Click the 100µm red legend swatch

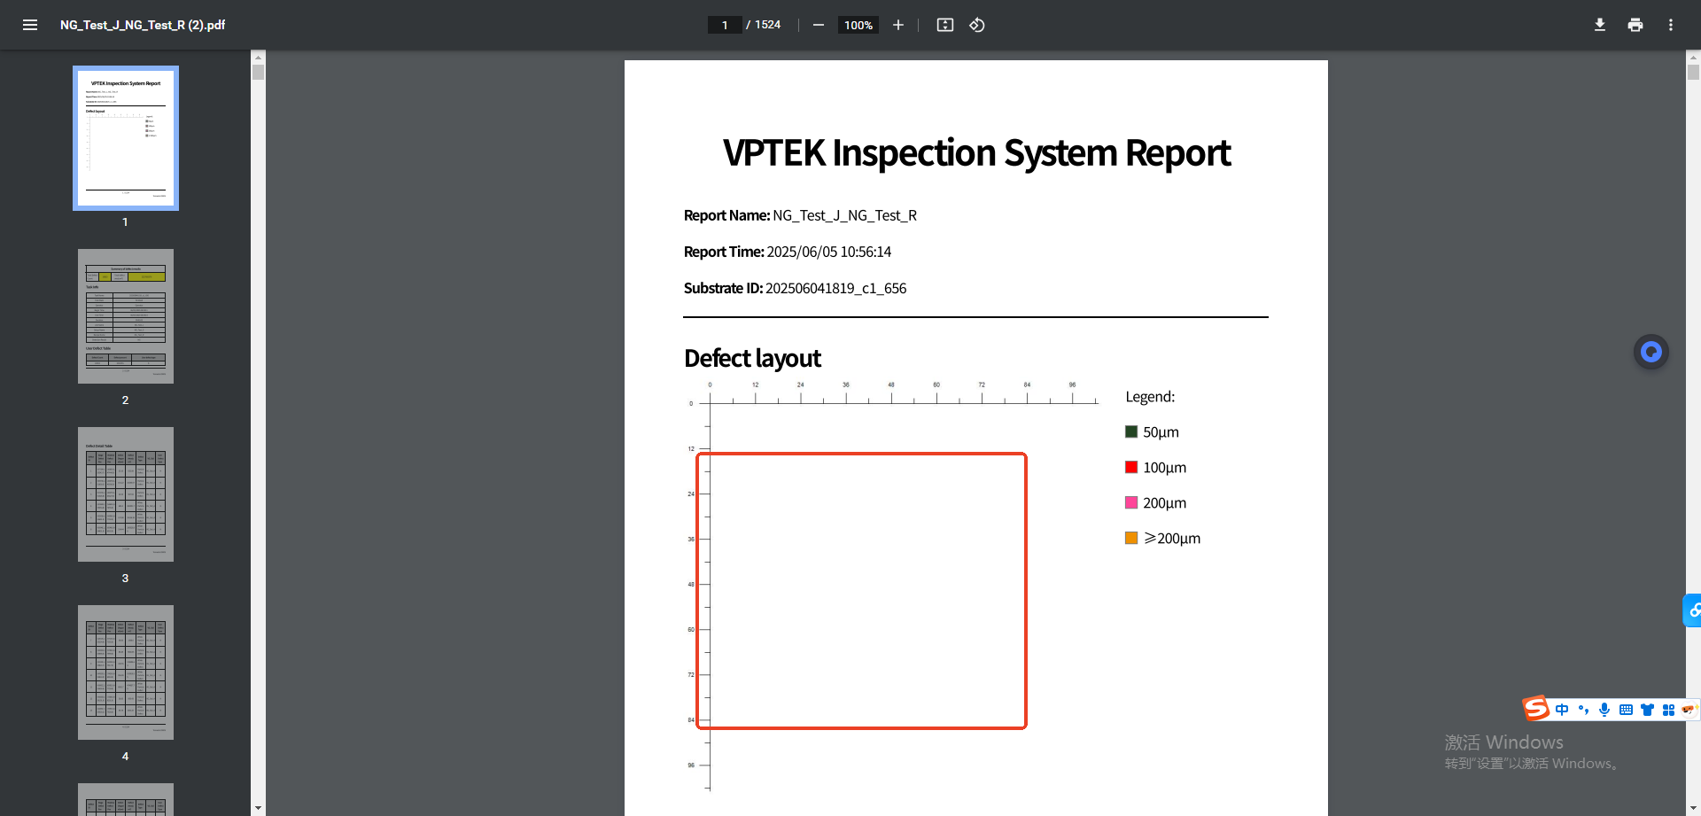[x=1131, y=467]
